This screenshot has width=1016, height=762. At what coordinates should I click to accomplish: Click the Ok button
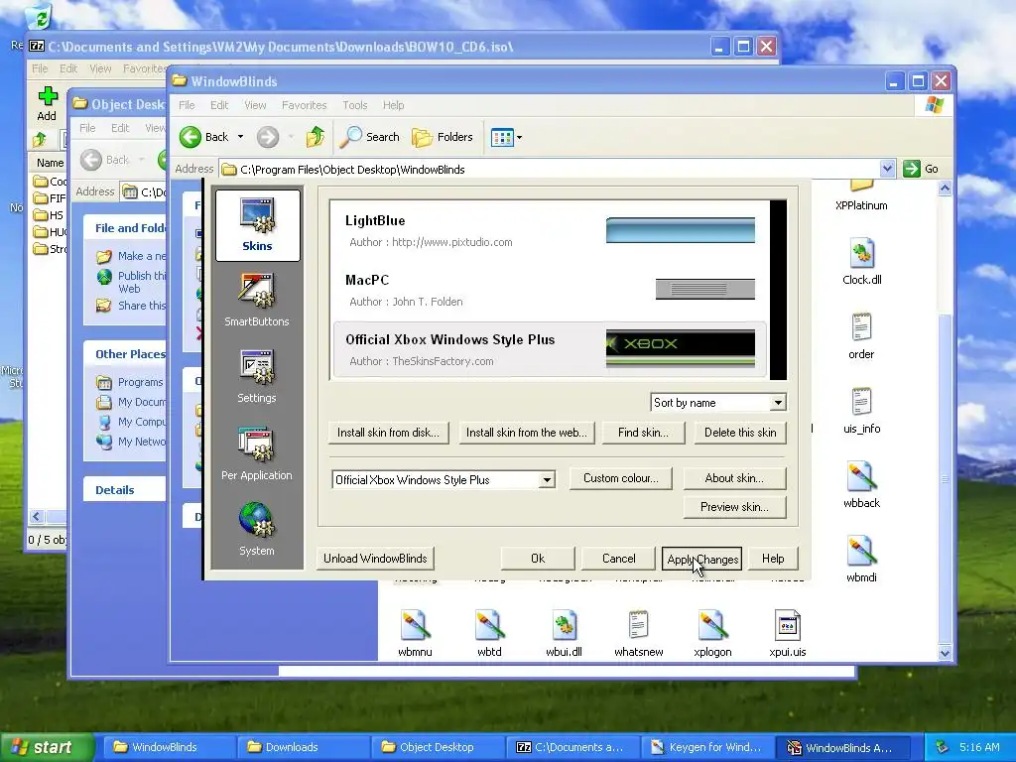(538, 559)
